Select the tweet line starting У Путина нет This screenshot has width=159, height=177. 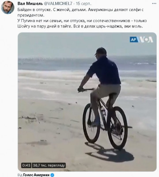coord(82,21)
